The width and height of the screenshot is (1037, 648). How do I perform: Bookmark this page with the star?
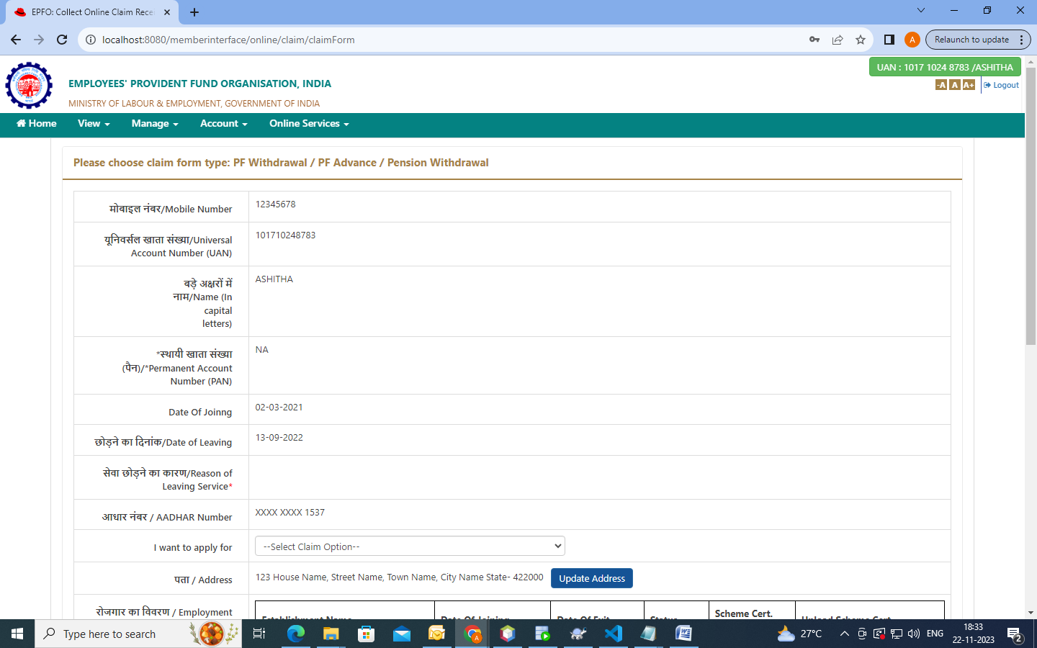[861, 40]
